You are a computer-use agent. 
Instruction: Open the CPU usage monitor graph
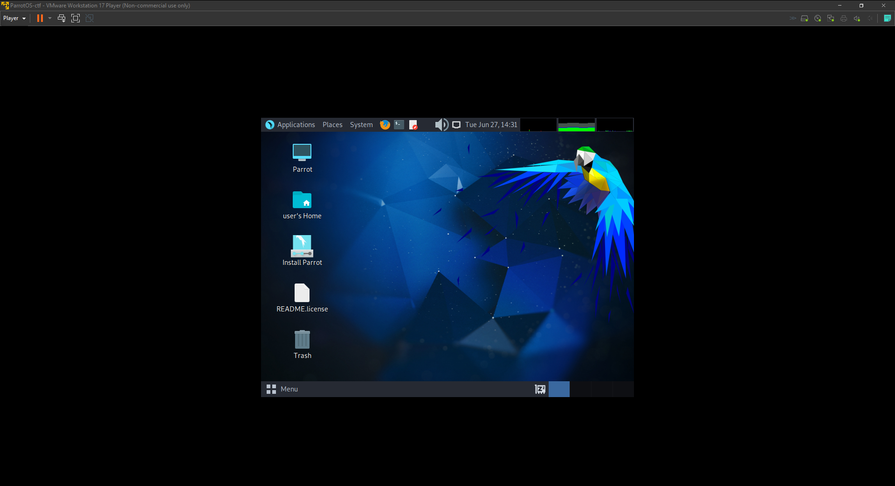pos(538,124)
